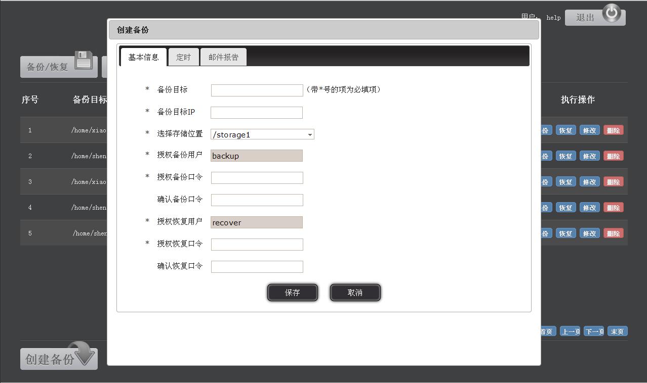The height and width of the screenshot is (383, 647).
Task: Click 修改 modify button in row 3
Action: [x=589, y=182]
